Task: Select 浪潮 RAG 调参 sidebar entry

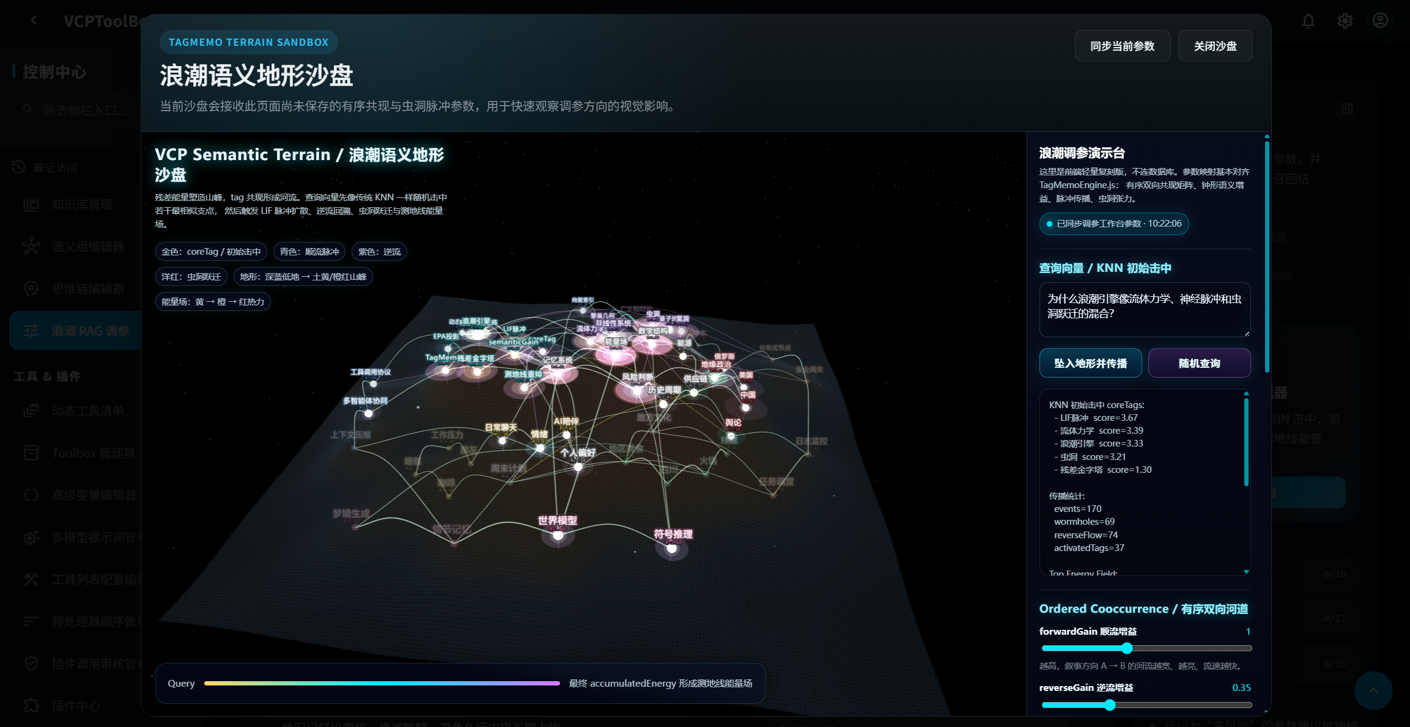Action: [x=75, y=331]
